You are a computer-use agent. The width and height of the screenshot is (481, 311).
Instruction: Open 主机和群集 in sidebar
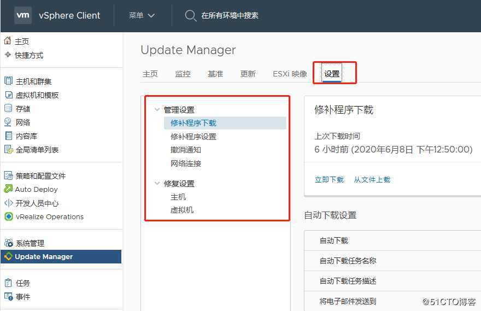tap(33, 81)
